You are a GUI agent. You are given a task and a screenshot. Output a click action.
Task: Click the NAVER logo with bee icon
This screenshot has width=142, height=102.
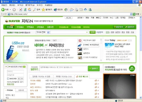point(12,21)
